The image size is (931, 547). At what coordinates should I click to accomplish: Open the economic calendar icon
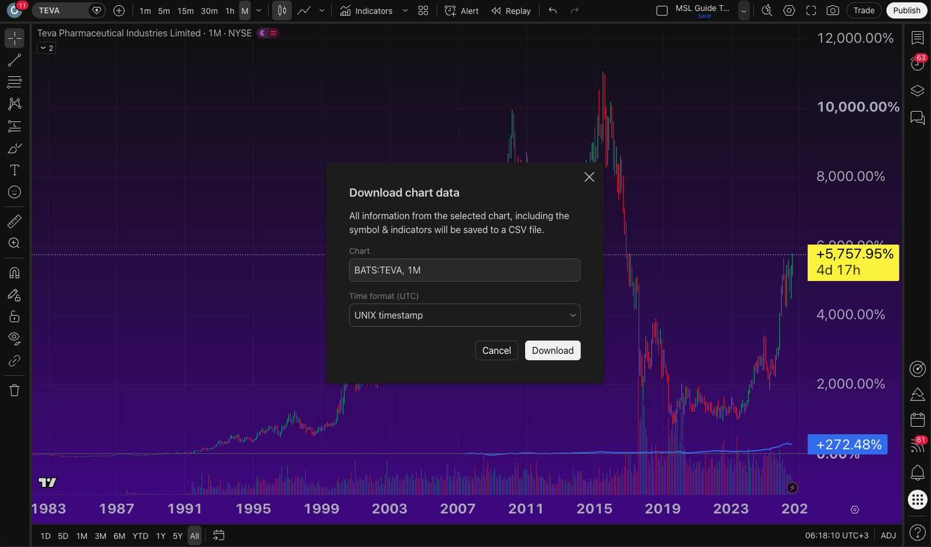[917, 420]
